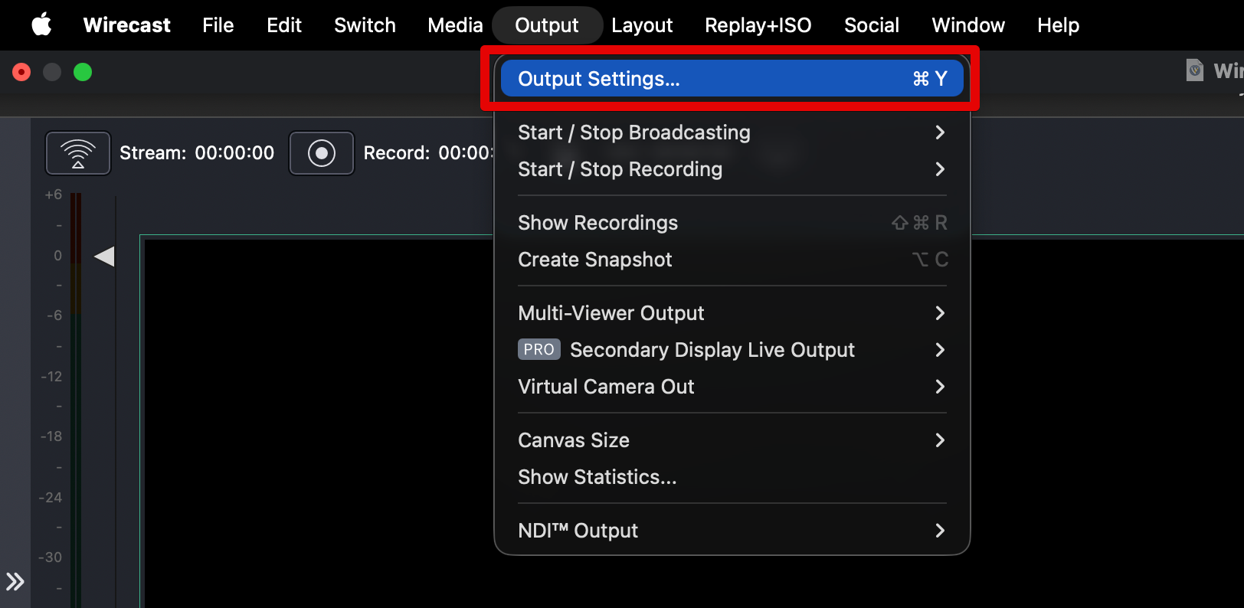The image size is (1244, 608).
Task: Expand side panel with double chevron icon
Action: point(15,582)
